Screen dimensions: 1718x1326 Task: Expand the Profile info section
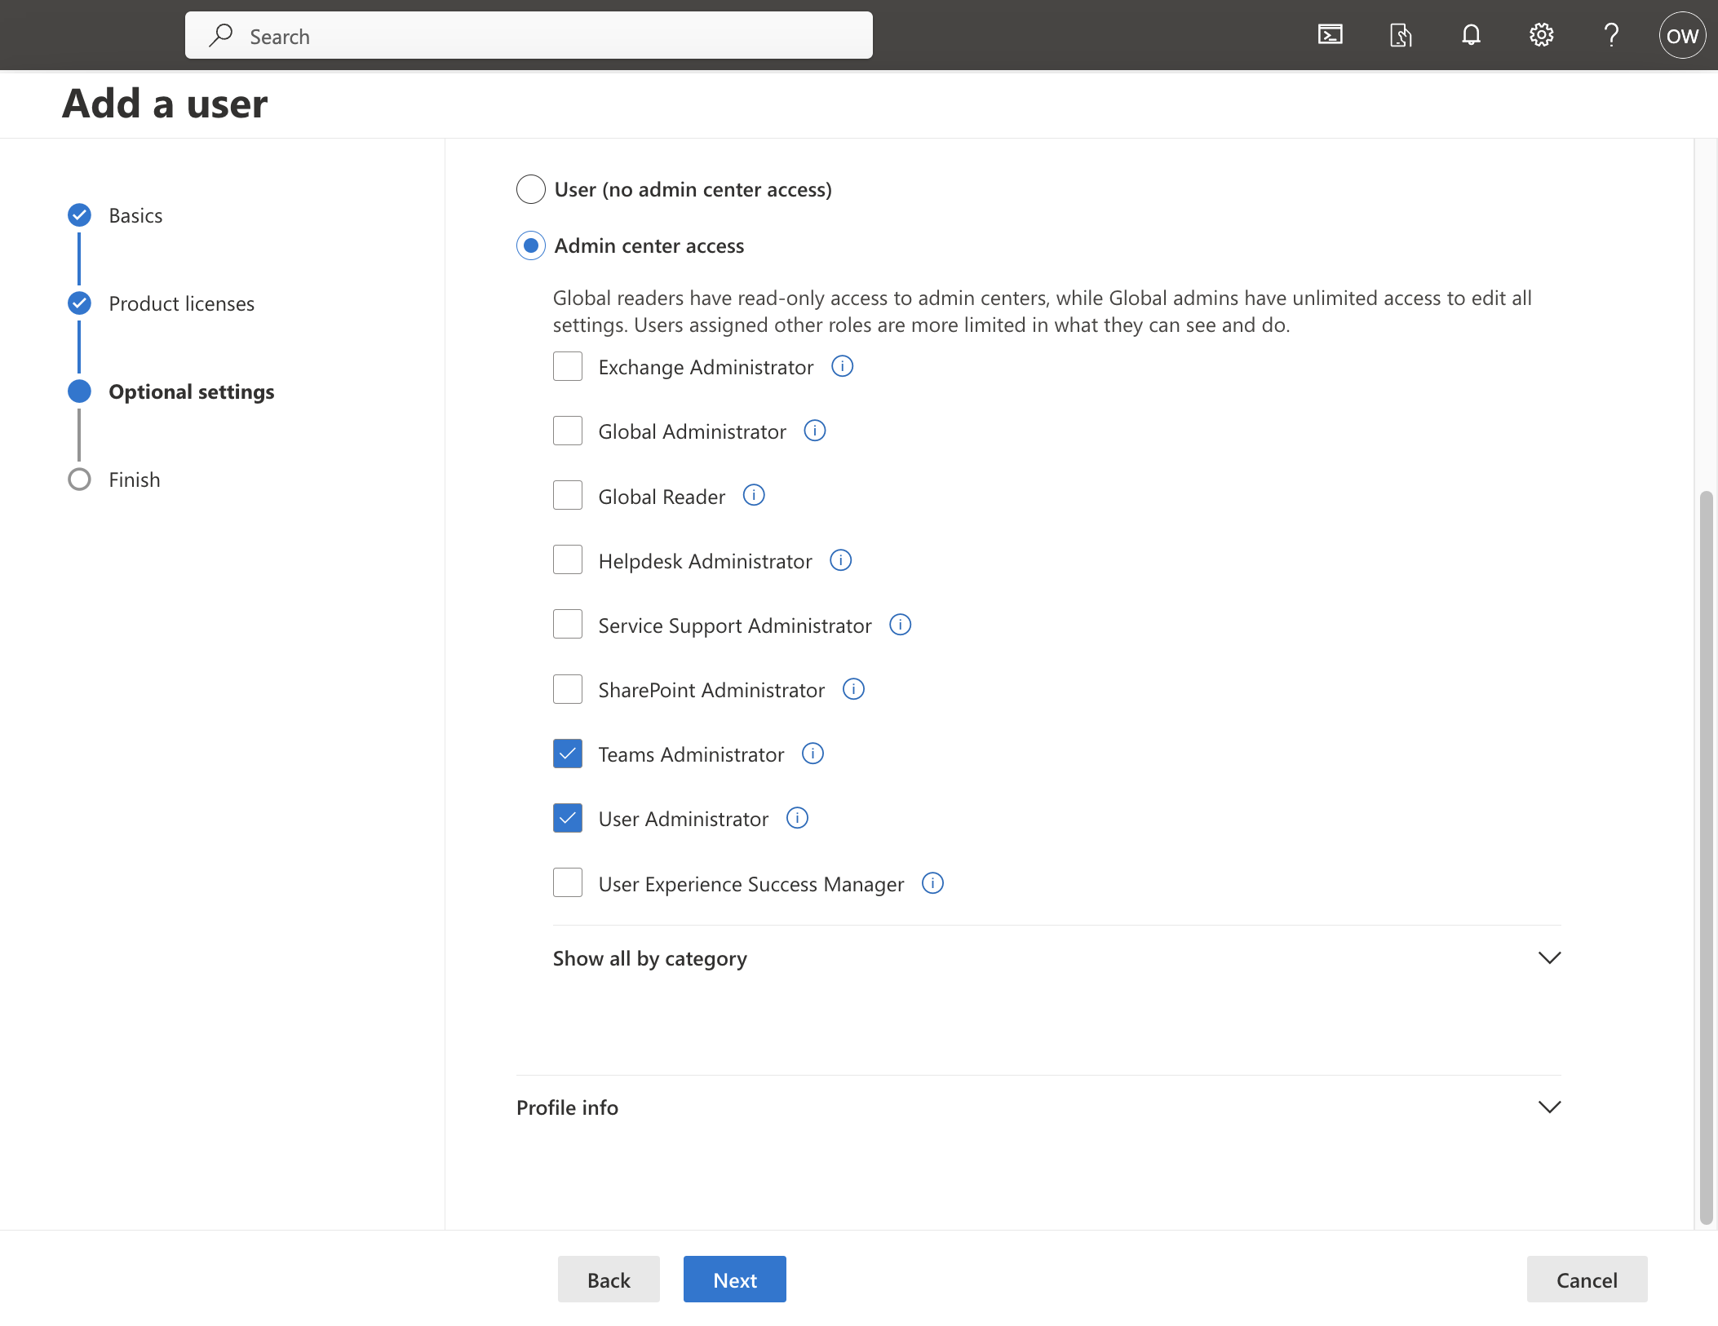[567, 1107]
